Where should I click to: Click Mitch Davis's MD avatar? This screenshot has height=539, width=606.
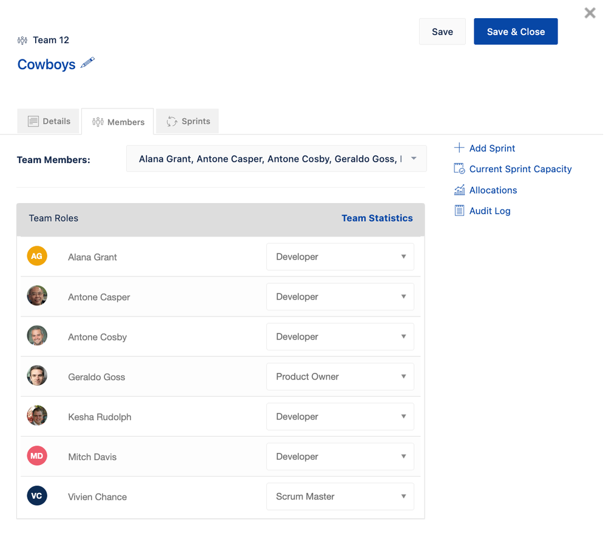[x=37, y=457]
